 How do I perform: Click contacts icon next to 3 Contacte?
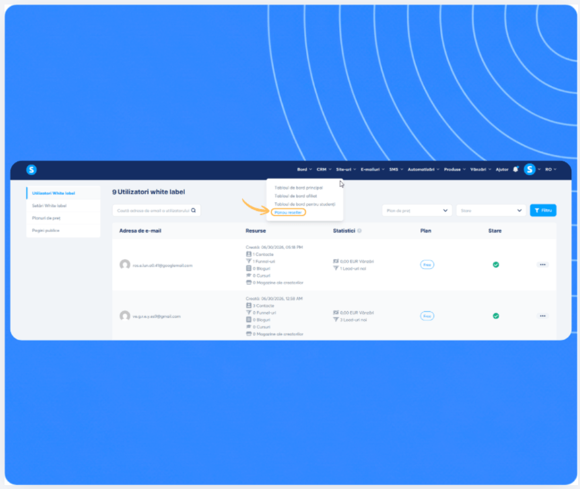249,305
